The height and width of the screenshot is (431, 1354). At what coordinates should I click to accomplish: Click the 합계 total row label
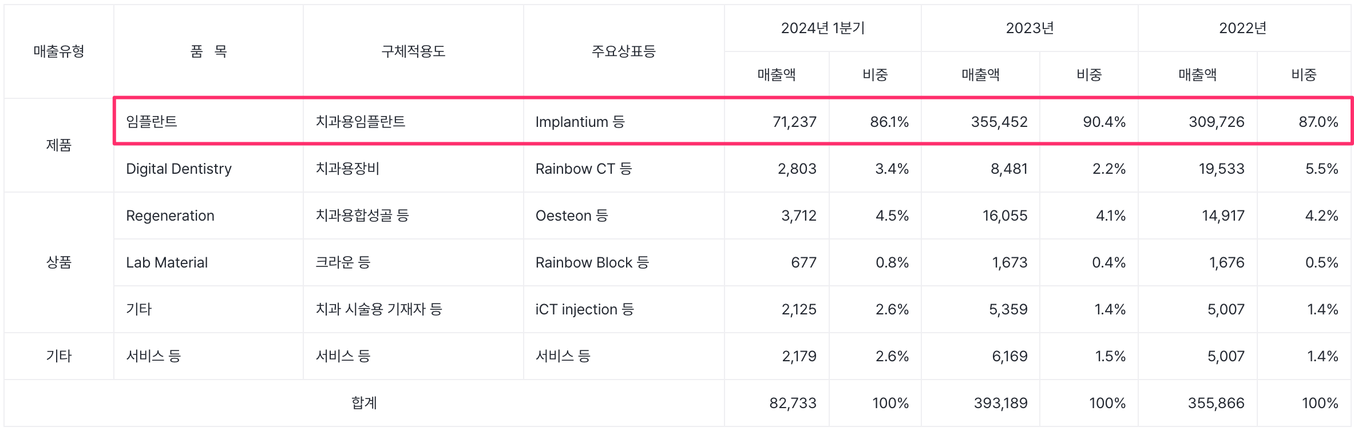click(364, 403)
